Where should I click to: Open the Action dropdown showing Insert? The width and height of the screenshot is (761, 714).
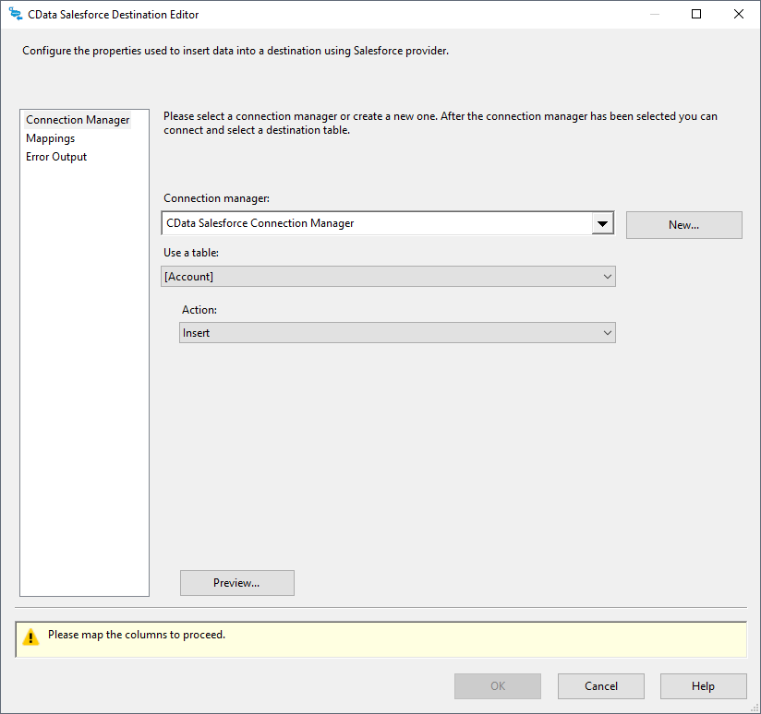397,333
